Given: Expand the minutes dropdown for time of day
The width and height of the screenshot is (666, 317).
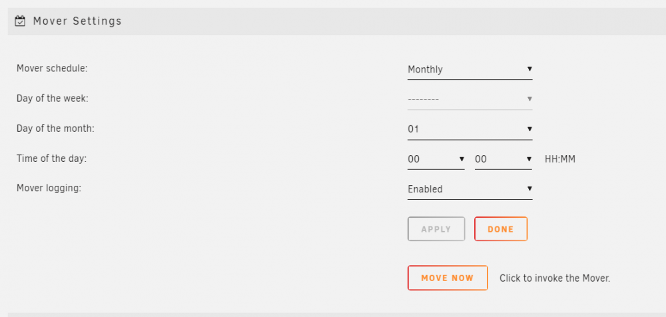Looking at the screenshot, I should [x=503, y=159].
